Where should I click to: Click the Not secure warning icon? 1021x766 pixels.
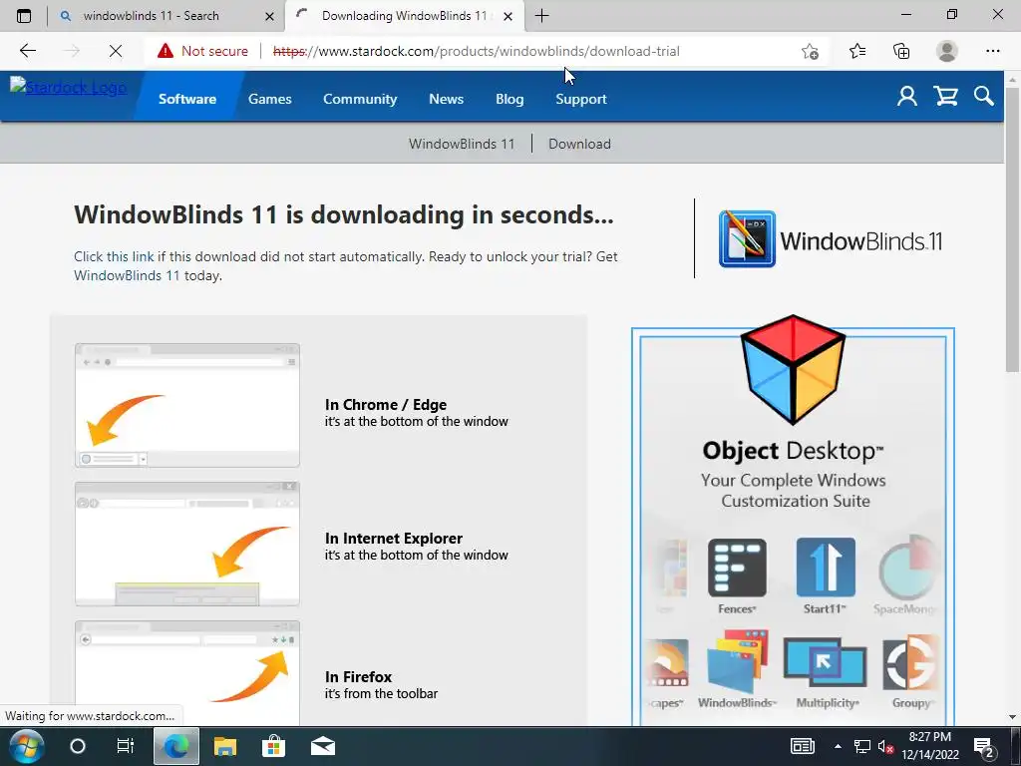click(166, 51)
